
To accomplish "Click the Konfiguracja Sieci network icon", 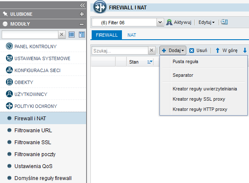I will pyautogui.click(x=9, y=70).
